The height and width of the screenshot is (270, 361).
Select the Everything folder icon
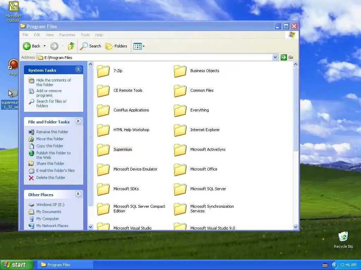[x=180, y=110]
